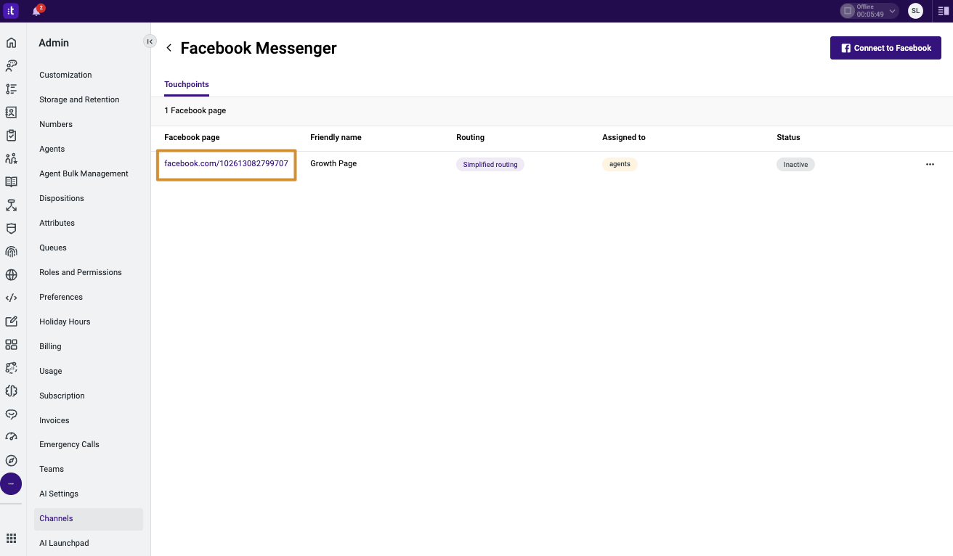This screenshot has height=556, width=953.
Task: Open AI Settings in Admin menu
Action: pos(59,494)
